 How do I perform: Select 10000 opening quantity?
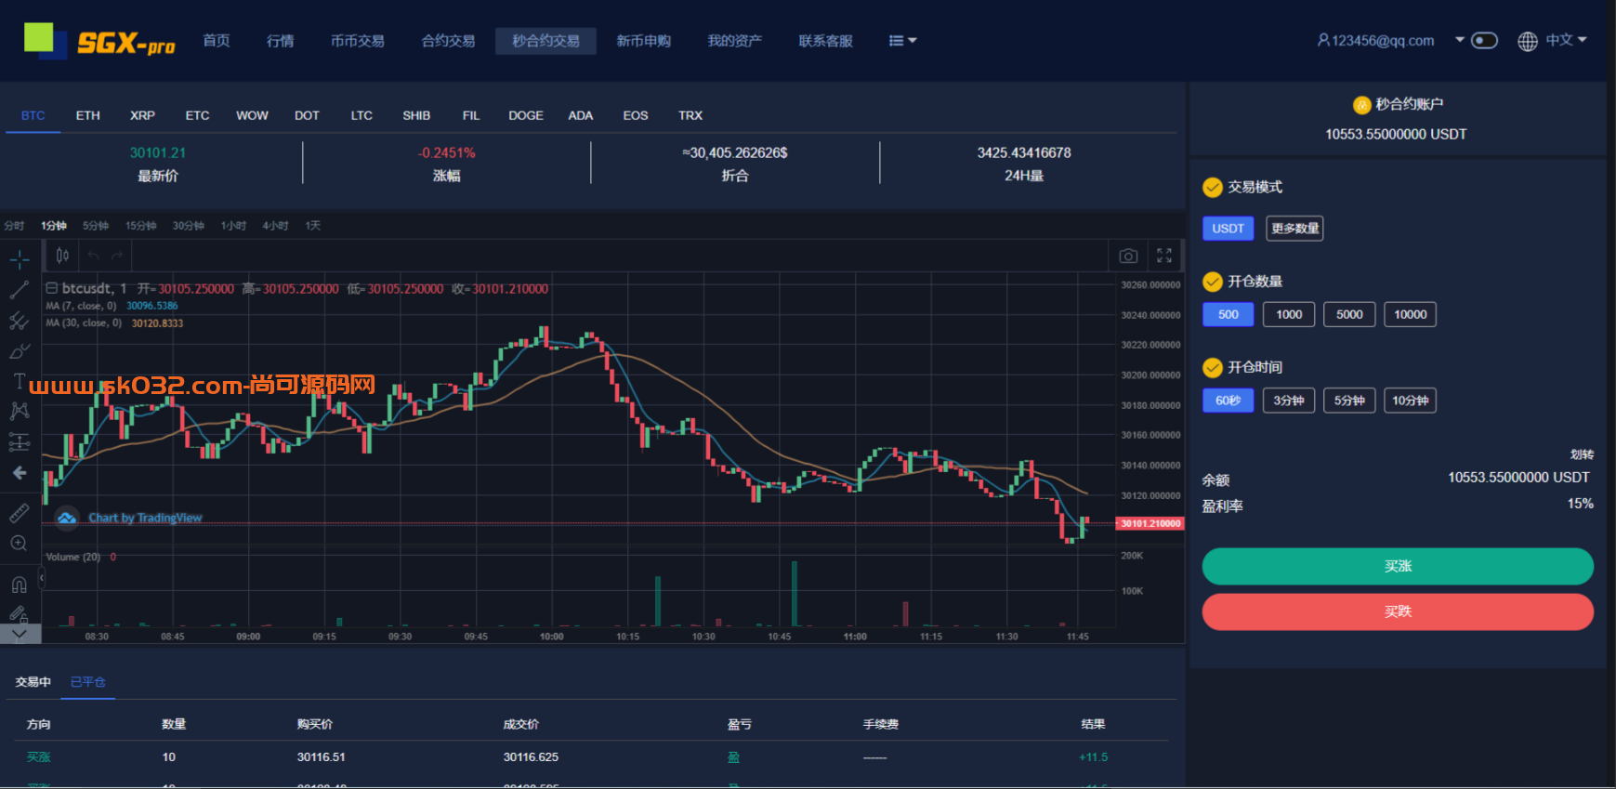[1410, 314]
